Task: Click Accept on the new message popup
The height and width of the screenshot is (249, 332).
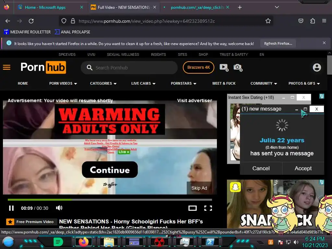Action: 303,168
